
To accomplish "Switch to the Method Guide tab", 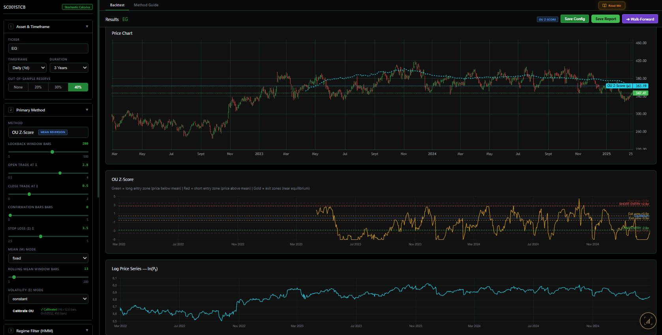I will point(146,5).
